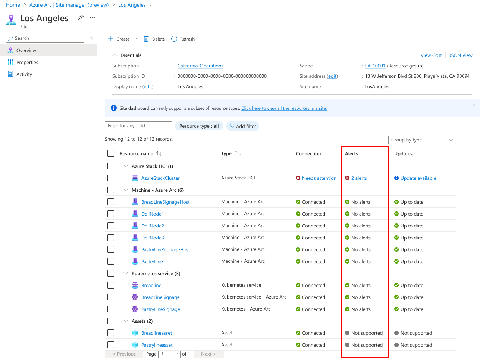Image resolution: width=486 pixels, height=363 pixels.
Task: Collapse the Machine - Azure Arc group
Action: [x=126, y=190]
